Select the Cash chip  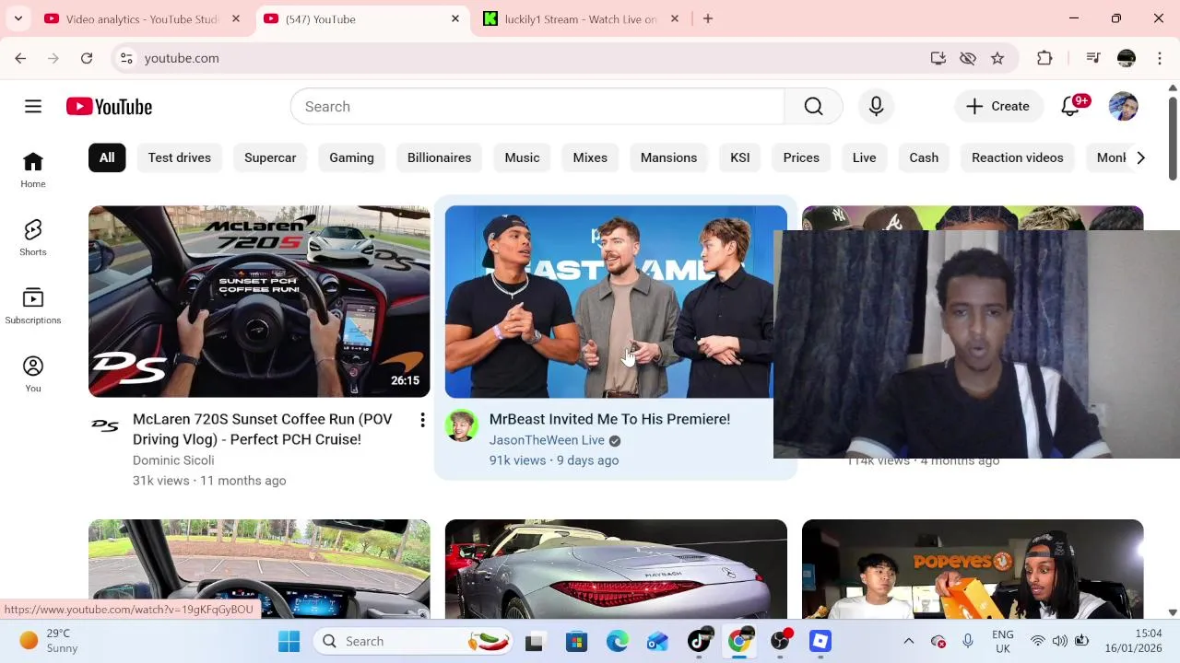(x=924, y=157)
